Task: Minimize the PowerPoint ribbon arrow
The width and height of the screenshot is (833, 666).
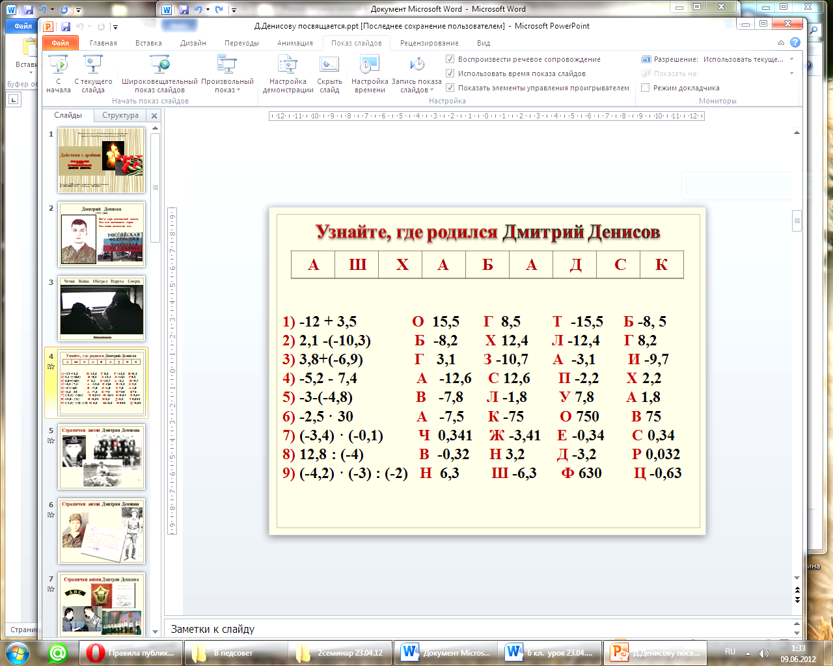Action: pos(782,43)
